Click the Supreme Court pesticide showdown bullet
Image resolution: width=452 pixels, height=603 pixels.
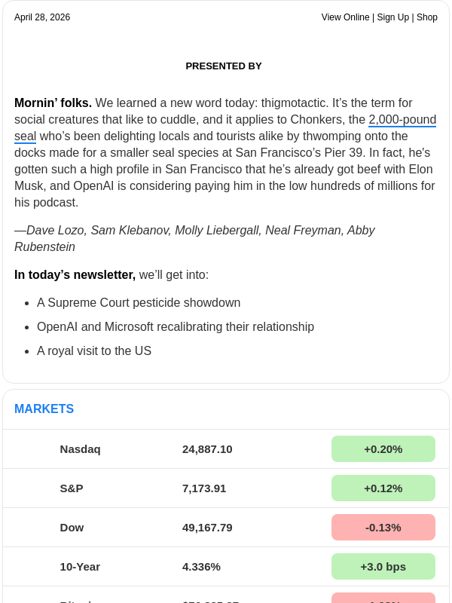[x=139, y=303]
